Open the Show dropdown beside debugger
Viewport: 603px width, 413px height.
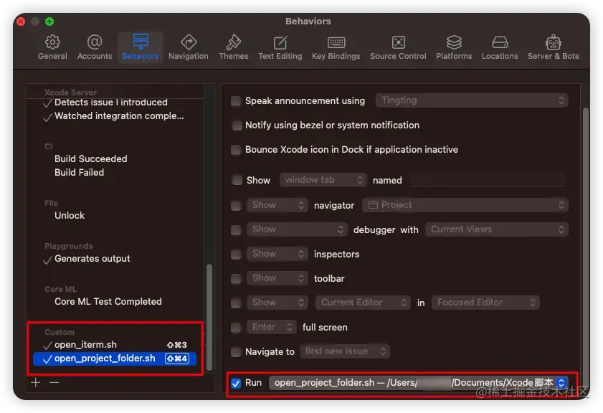(x=297, y=229)
